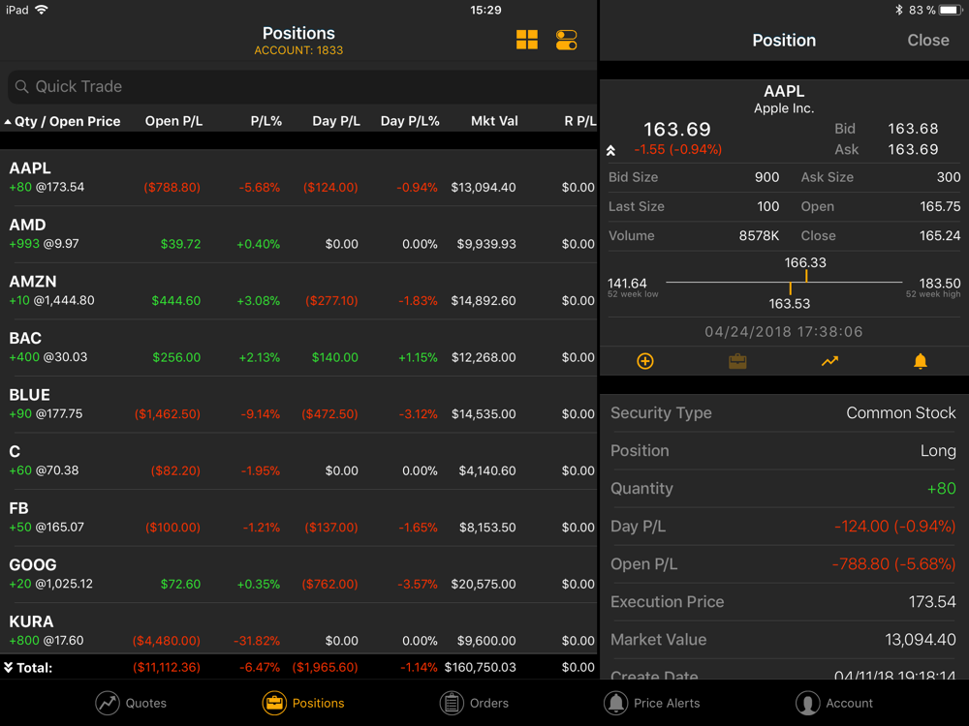Collapse the AAPL quote details chevron

pyautogui.click(x=610, y=150)
